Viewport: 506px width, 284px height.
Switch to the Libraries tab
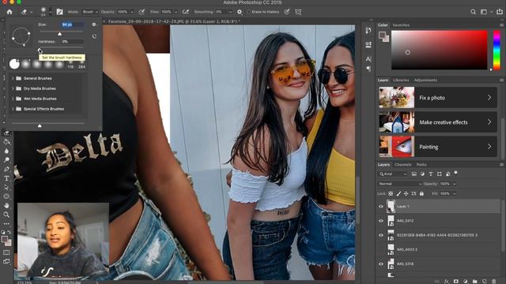click(401, 80)
